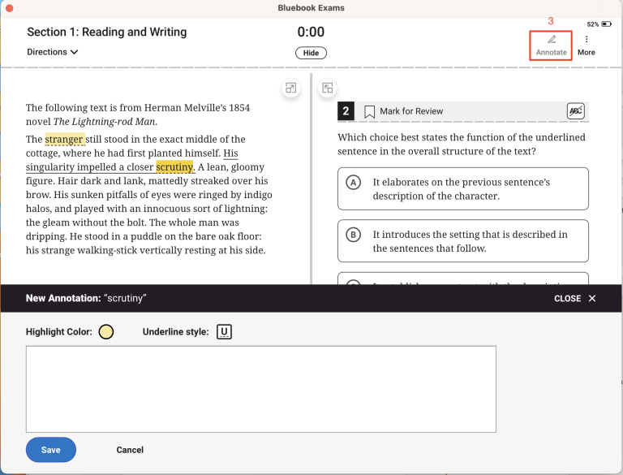Change the underline style option
The width and height of the screenshot is (623, 475).
click(224, 332)
